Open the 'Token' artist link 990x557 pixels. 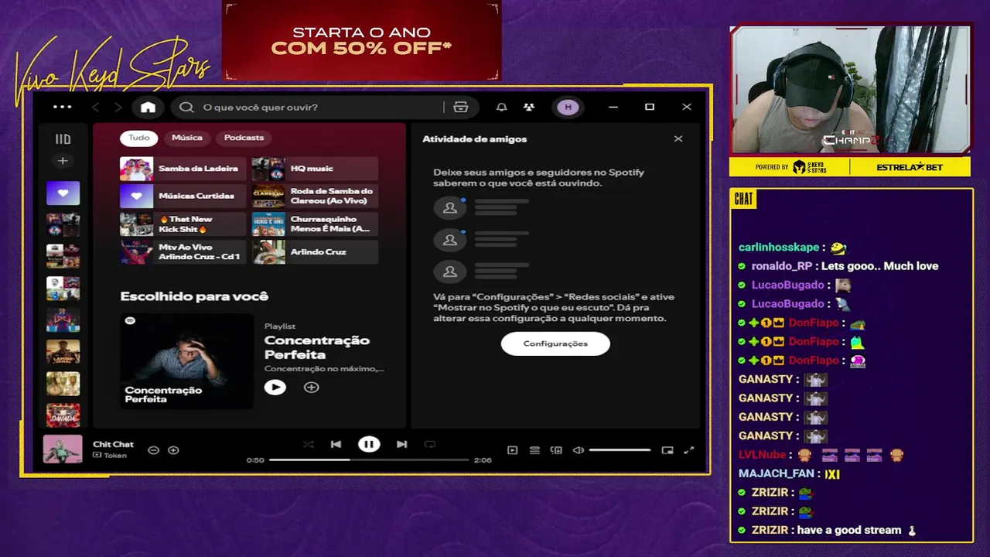click(115, 456)
